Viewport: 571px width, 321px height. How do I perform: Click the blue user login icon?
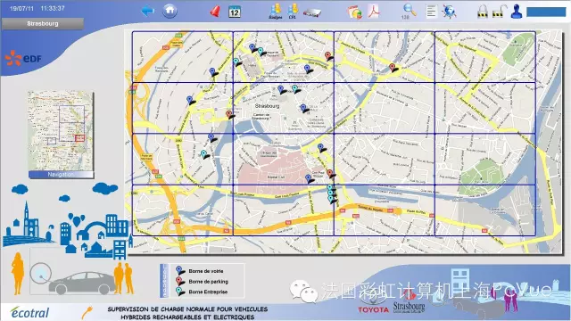[517, 12]
